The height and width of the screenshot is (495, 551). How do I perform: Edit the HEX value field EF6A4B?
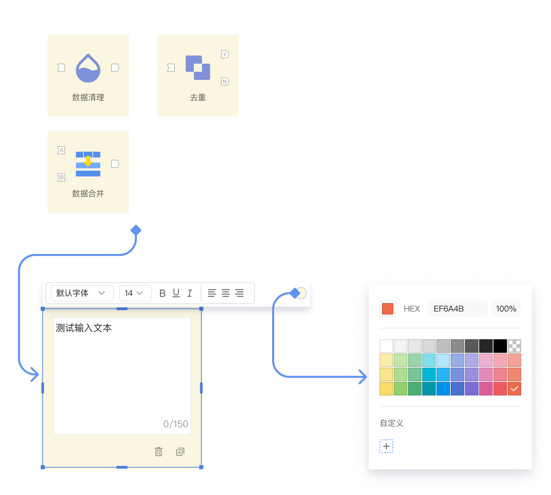click(457, 309)
